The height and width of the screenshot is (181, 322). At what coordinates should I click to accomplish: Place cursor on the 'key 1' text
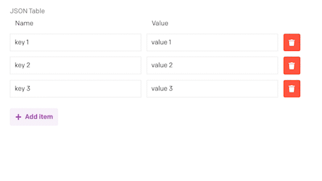pos(22,42)
